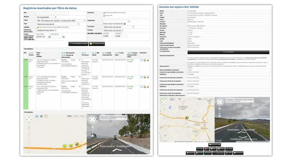Switch the results map to the Relieve tab
Screen dimensions: 292x164
pyautogui.click(x=83, y=116)
